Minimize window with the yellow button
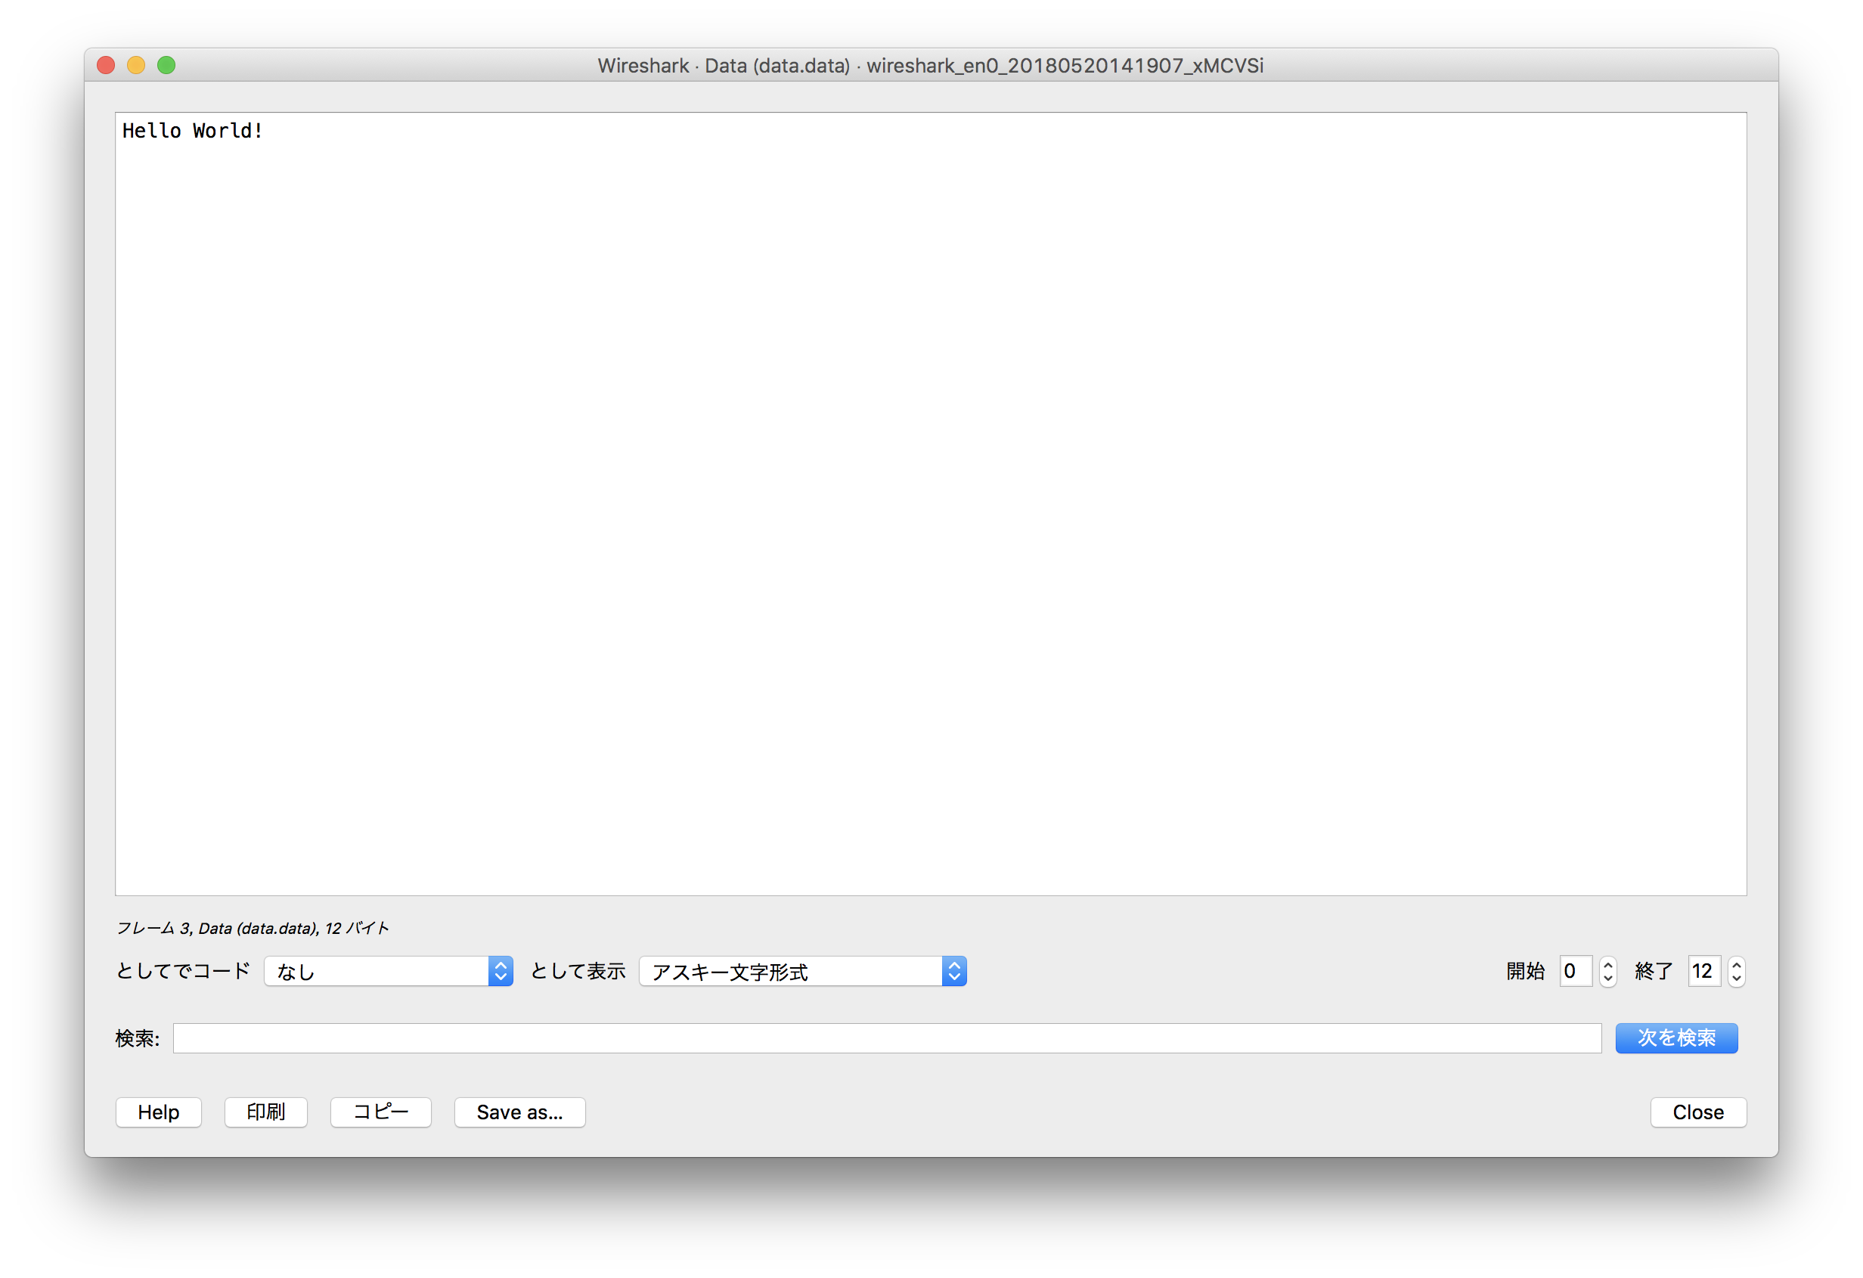 [136, 65]
